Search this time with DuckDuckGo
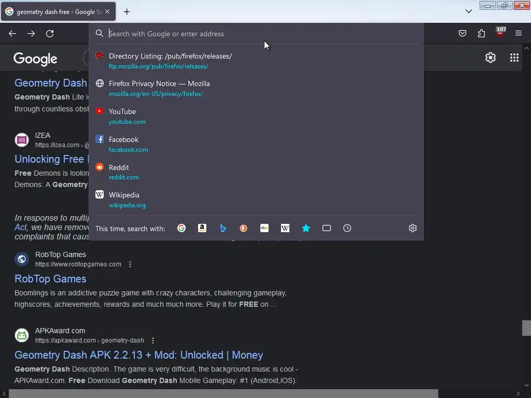 244,228
